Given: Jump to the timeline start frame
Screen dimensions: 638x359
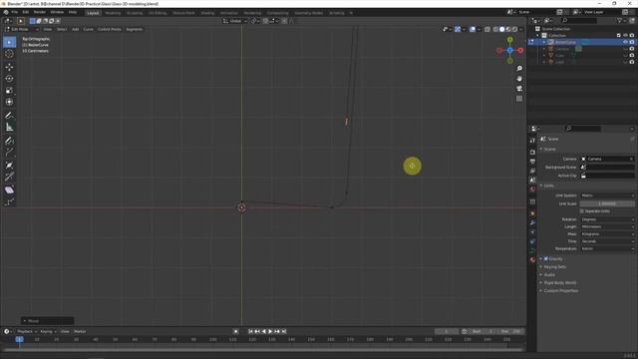Looking at the screenshot, I should [250, 331].
